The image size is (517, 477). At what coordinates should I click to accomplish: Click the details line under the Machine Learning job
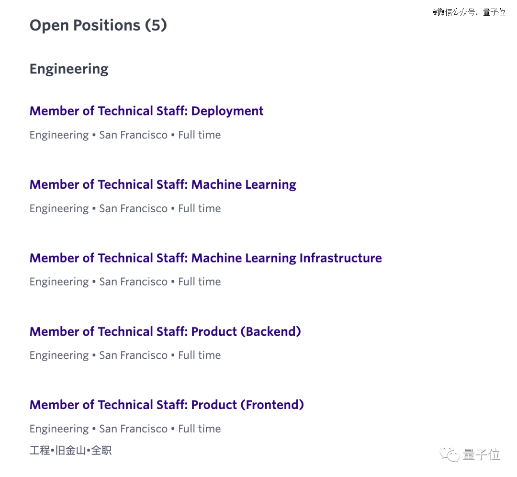tap(125, 209)
